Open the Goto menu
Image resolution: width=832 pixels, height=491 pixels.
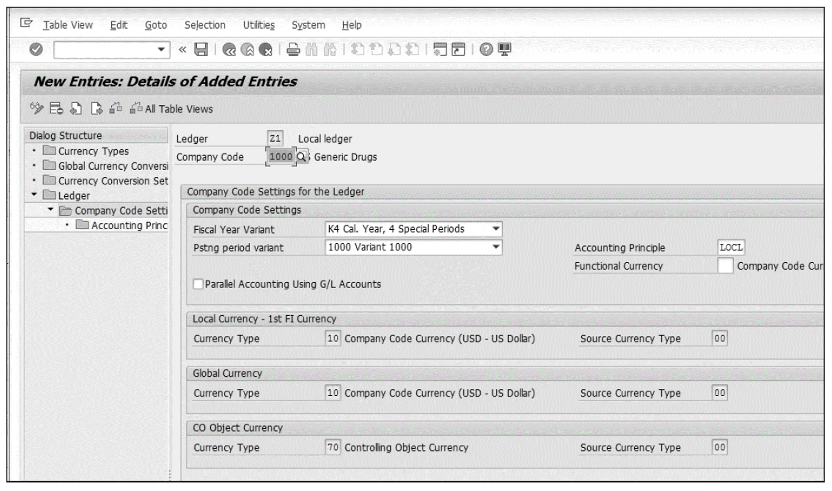155,25
